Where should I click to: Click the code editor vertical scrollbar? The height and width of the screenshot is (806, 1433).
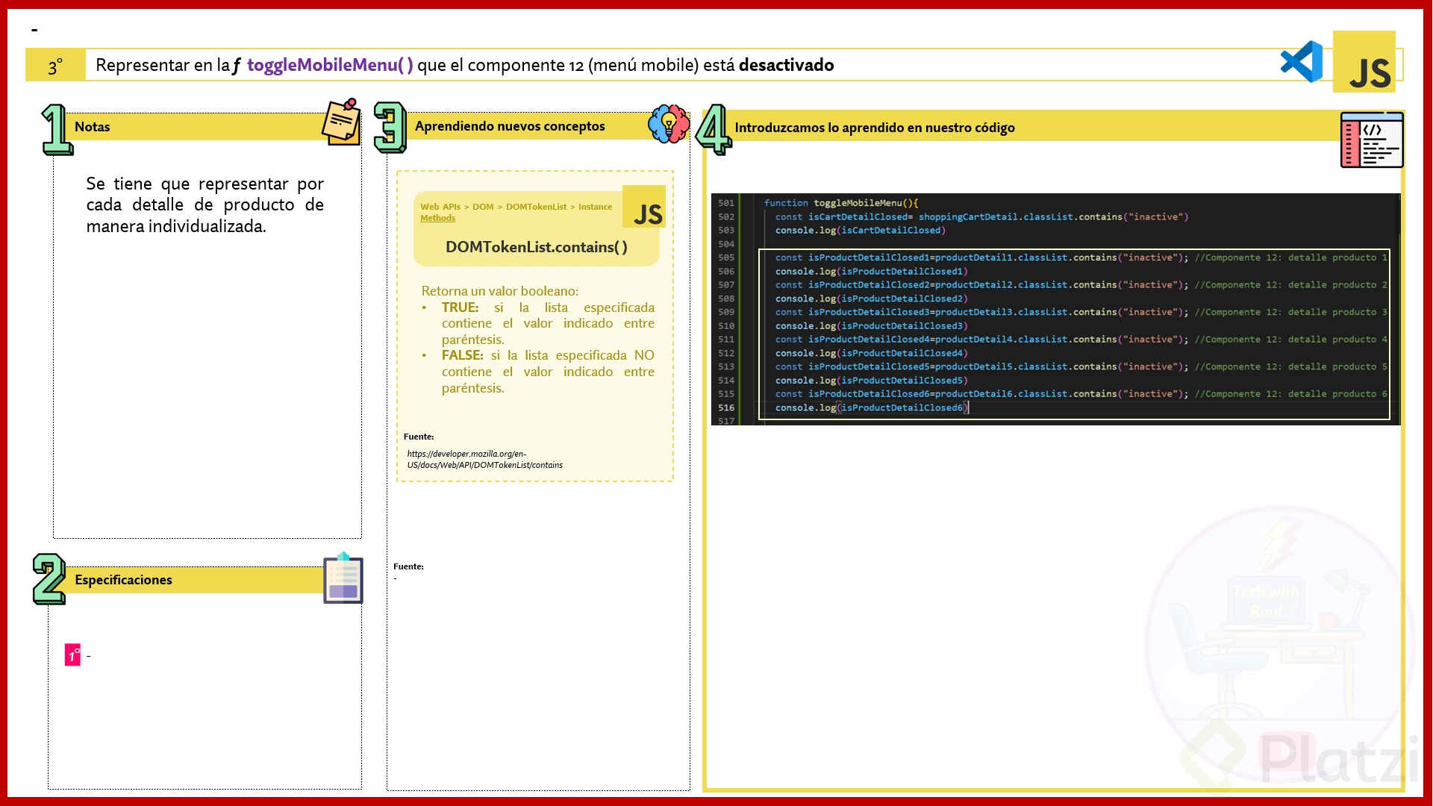coord(1398,309)
